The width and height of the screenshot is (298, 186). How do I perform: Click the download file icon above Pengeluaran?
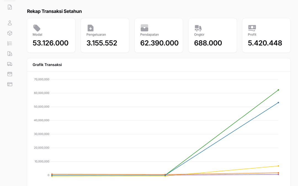pos(91,28)
